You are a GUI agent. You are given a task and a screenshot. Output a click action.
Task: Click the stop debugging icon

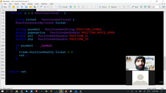(x=83, y=7)
